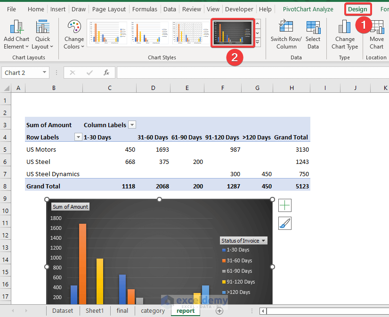Click the Chart Styles brush icon beside chart

(285, 223)
